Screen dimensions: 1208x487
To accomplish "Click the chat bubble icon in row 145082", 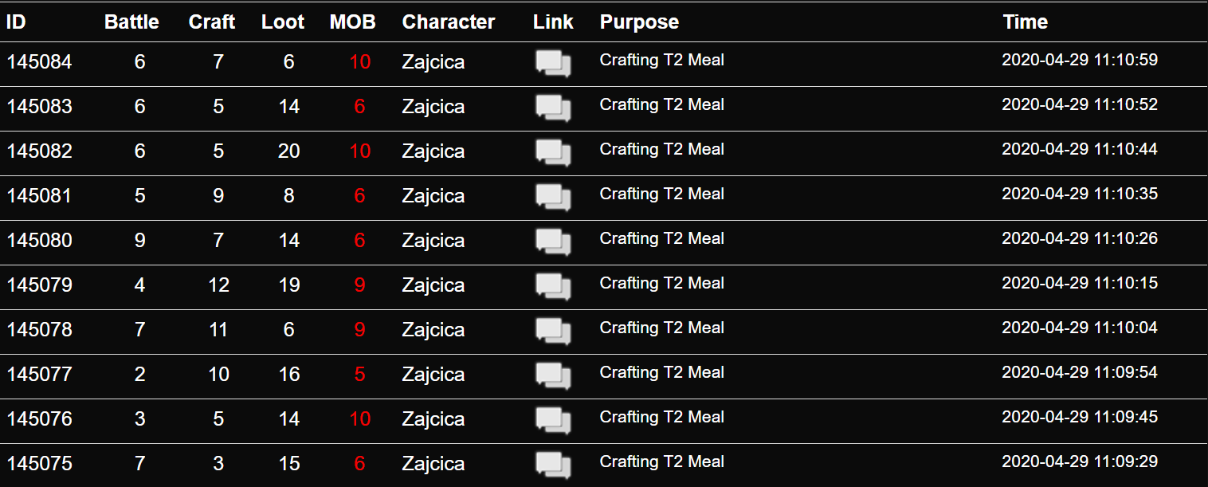I will [x=553, y=153].
